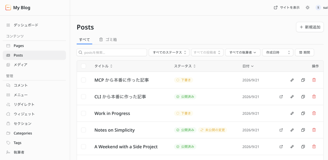Open ダッシュボード in the sidebar
Screen dimensions: 328x160
click(34, 25)
